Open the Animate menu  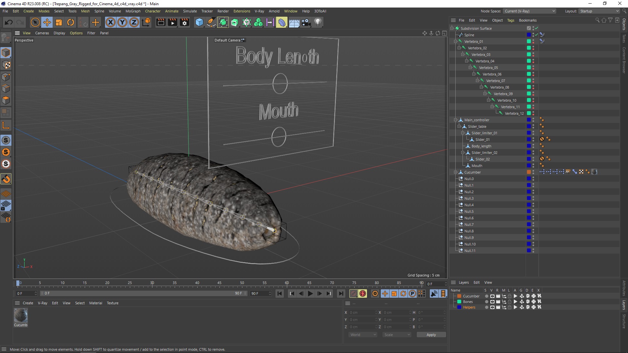(171, 11)
